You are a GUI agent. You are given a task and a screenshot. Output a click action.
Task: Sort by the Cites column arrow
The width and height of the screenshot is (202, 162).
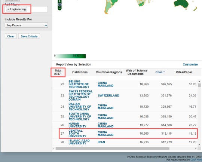click(164, 72)
